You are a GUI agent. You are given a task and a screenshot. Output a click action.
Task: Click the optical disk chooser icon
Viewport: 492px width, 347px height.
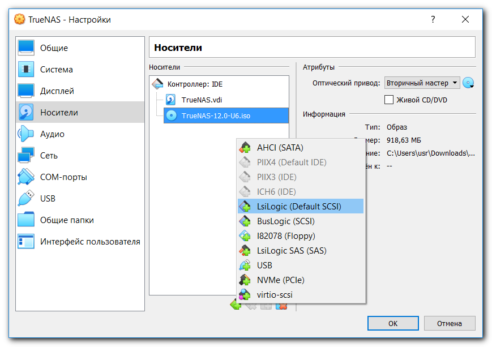tap(468, 83)
